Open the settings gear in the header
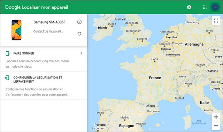Screen dimensions: 223x132 pos(189,7)
